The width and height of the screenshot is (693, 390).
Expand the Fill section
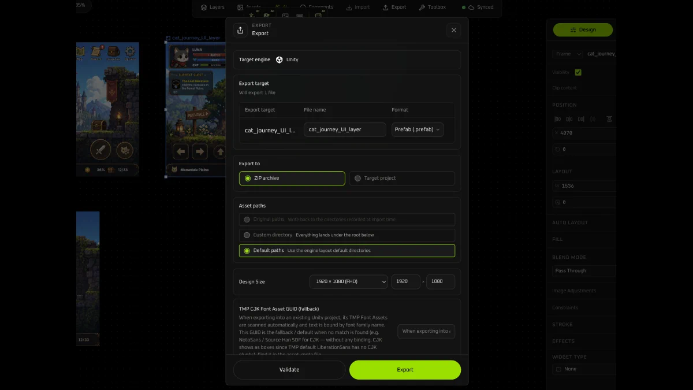(557, 239)
